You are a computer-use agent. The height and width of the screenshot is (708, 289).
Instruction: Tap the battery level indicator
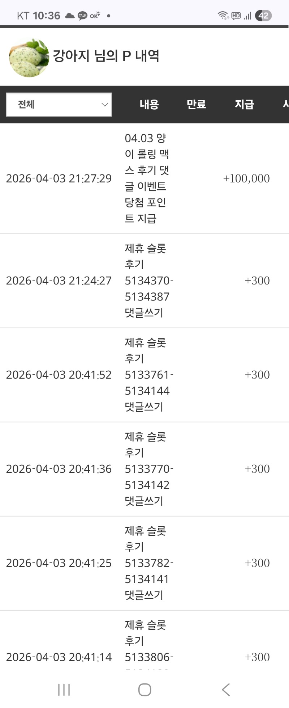coord(263,16)
